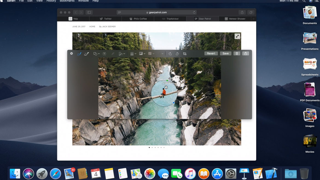Open the Shapes dropdown in markup toolbar

click(96, 54)
